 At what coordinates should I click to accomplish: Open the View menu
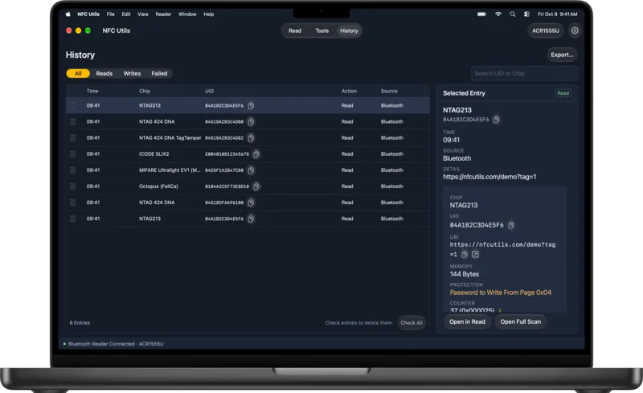click(x=143, y=14)
